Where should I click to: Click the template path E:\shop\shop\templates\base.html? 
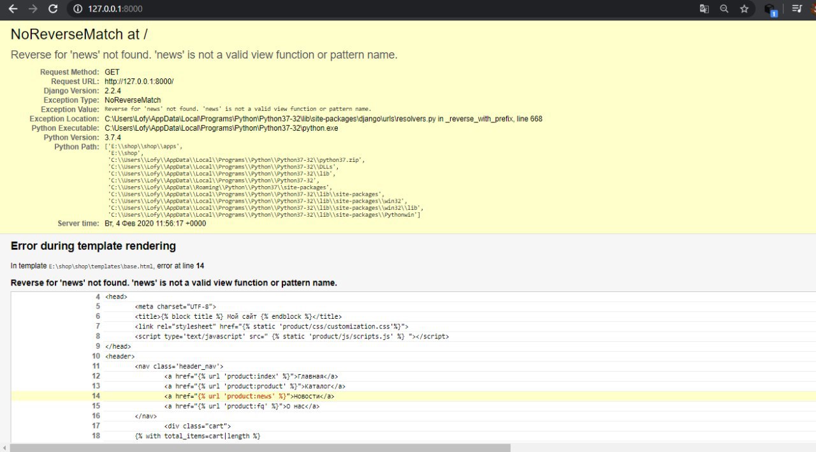click(101, 266)
